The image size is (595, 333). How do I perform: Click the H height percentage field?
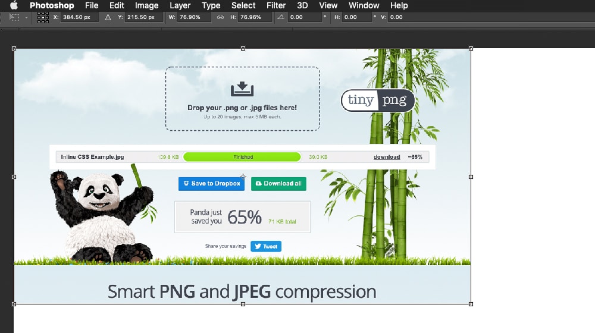point(255,17)
